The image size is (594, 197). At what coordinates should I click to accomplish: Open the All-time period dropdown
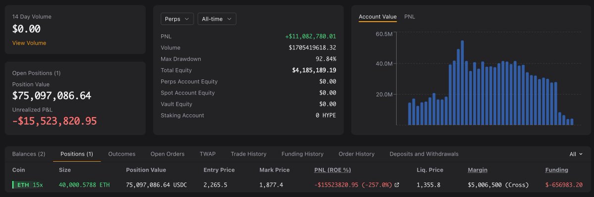(217, 19)
